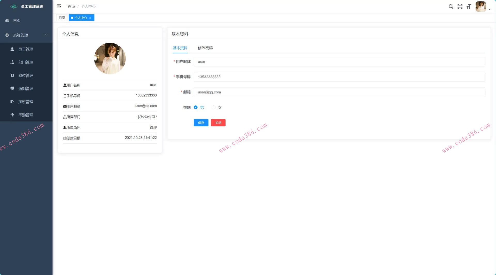Click the employee management system logo icon
496x275 pixels.
[x=14, y=6]
